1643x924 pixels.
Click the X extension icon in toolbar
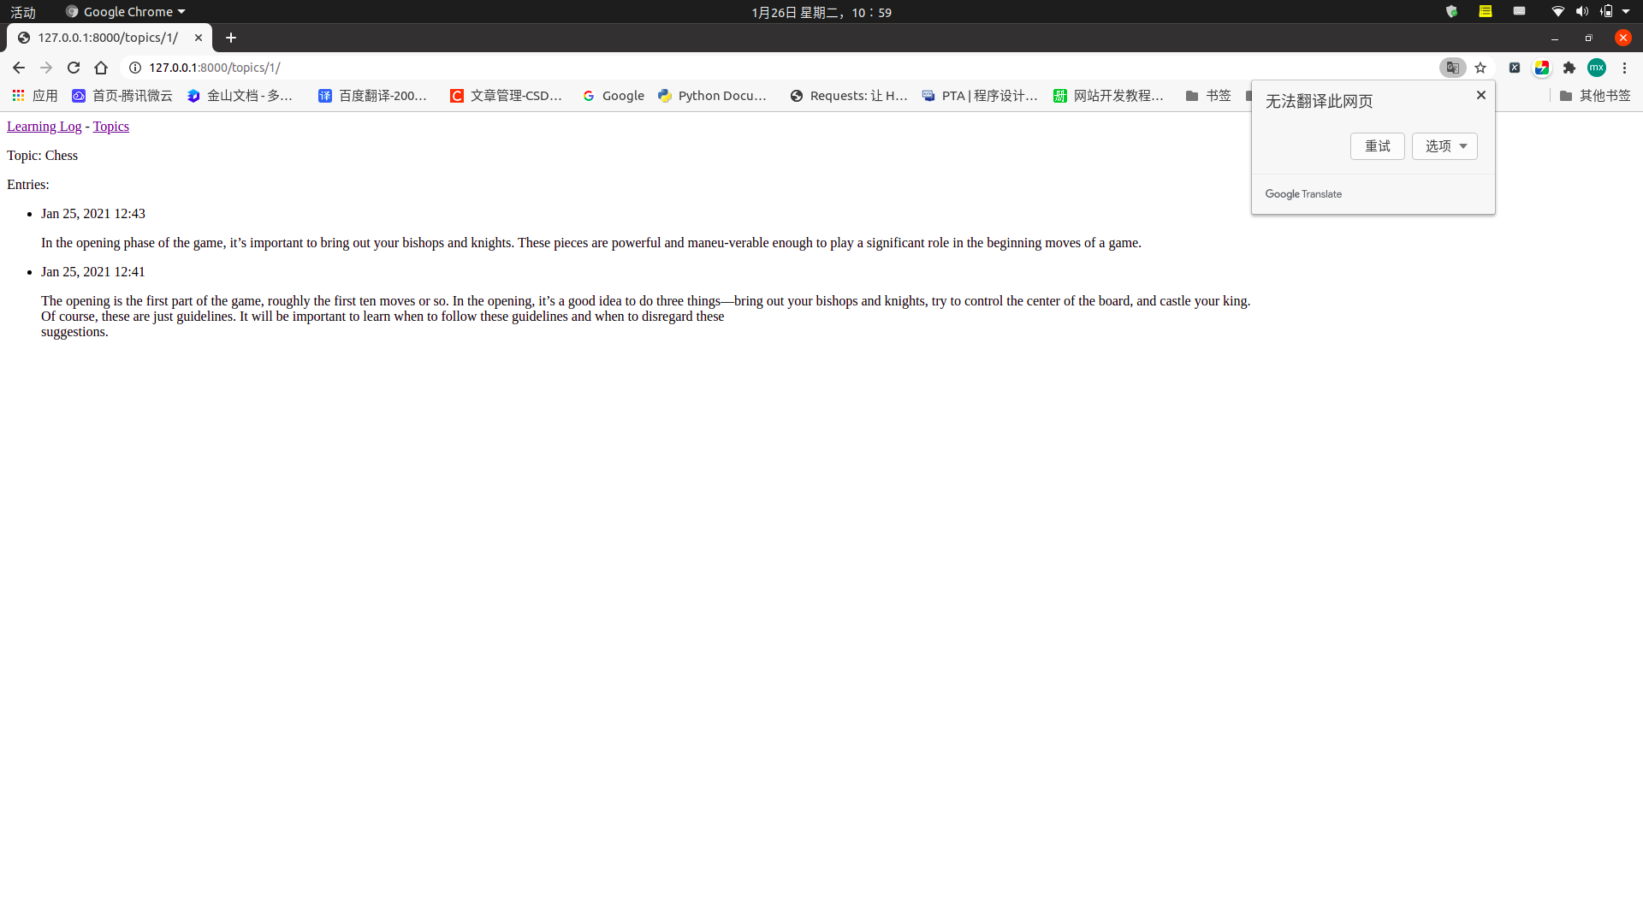tap(1515, 68)
